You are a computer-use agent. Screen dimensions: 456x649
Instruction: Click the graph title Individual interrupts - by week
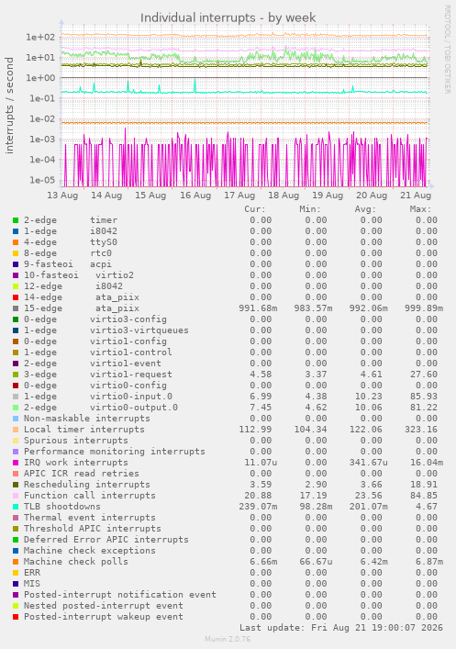228,17
